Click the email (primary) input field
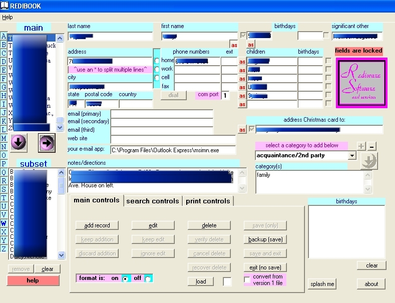Screen dimensions: 395x303 pyautogui.click(x=162, y=114)
